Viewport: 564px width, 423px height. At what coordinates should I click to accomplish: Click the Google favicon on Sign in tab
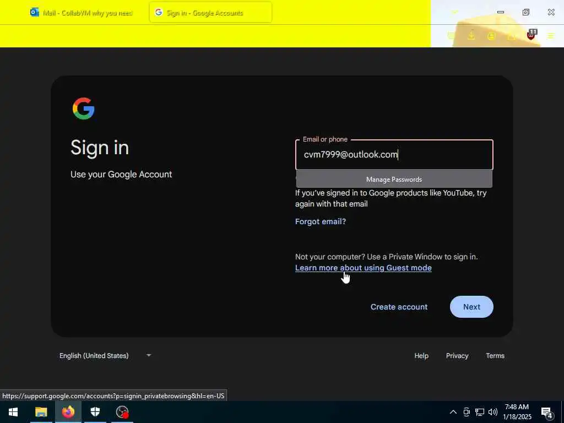[159, 12]
